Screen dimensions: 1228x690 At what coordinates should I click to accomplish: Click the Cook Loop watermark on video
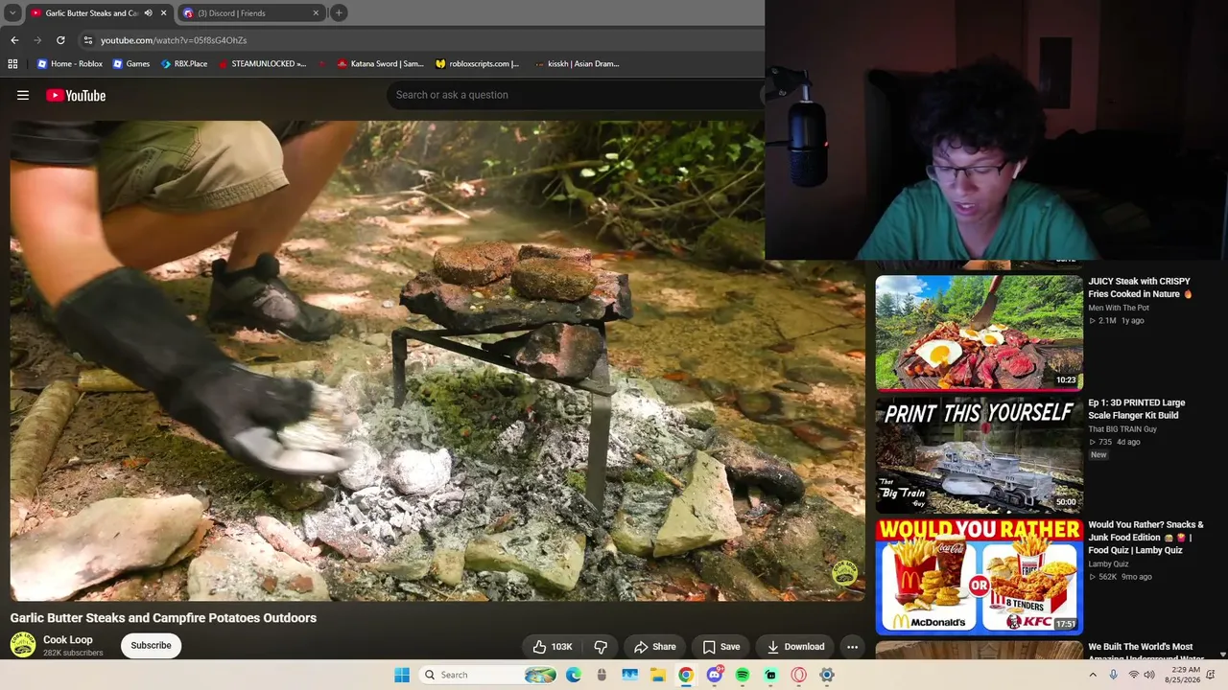(x=844, y=573)
